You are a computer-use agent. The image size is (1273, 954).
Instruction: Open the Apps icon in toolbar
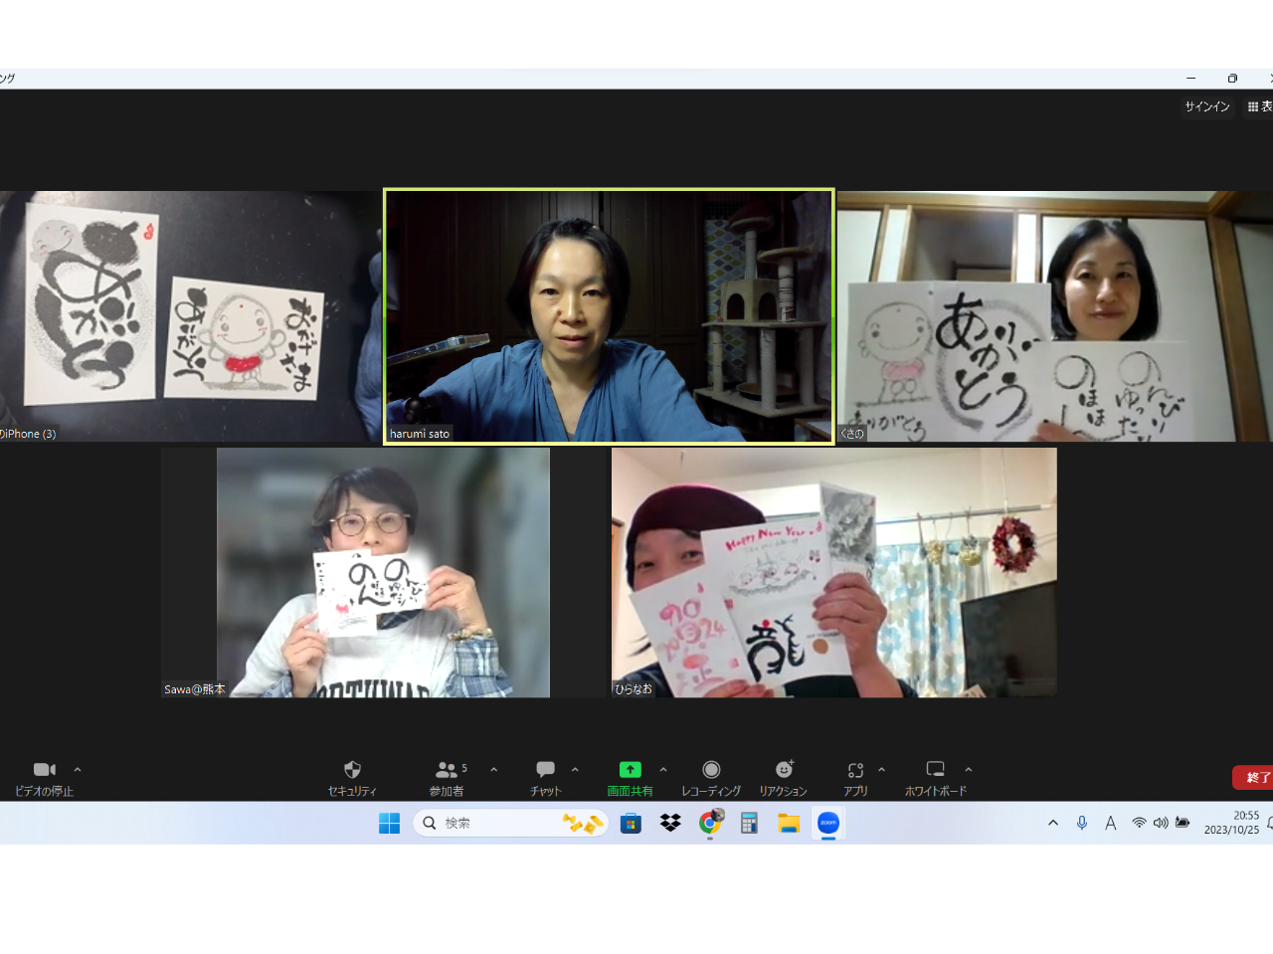855,770
